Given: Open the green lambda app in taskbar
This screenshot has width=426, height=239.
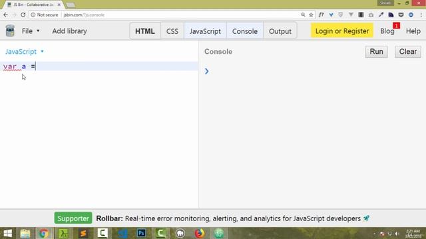Looking at the screenshot, I should tap(63, 233).
